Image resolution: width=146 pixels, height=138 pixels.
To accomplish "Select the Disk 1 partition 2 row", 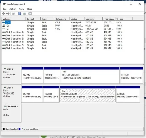I will pyautogui.click(x=72, y=45).
